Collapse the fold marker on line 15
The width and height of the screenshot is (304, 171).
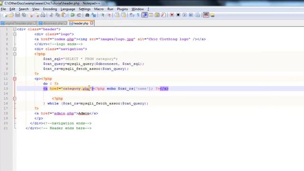click(15, 98)
